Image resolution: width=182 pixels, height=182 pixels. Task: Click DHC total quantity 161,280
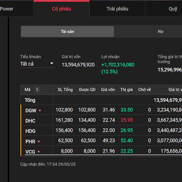[64, 120]
